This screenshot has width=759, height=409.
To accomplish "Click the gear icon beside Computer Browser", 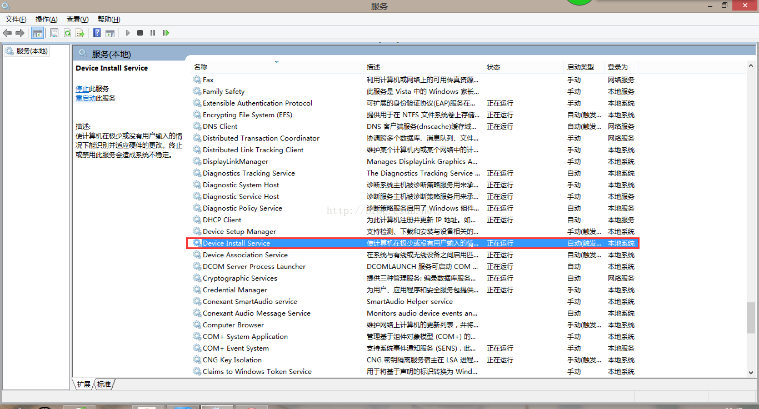I will click(197, 325).
